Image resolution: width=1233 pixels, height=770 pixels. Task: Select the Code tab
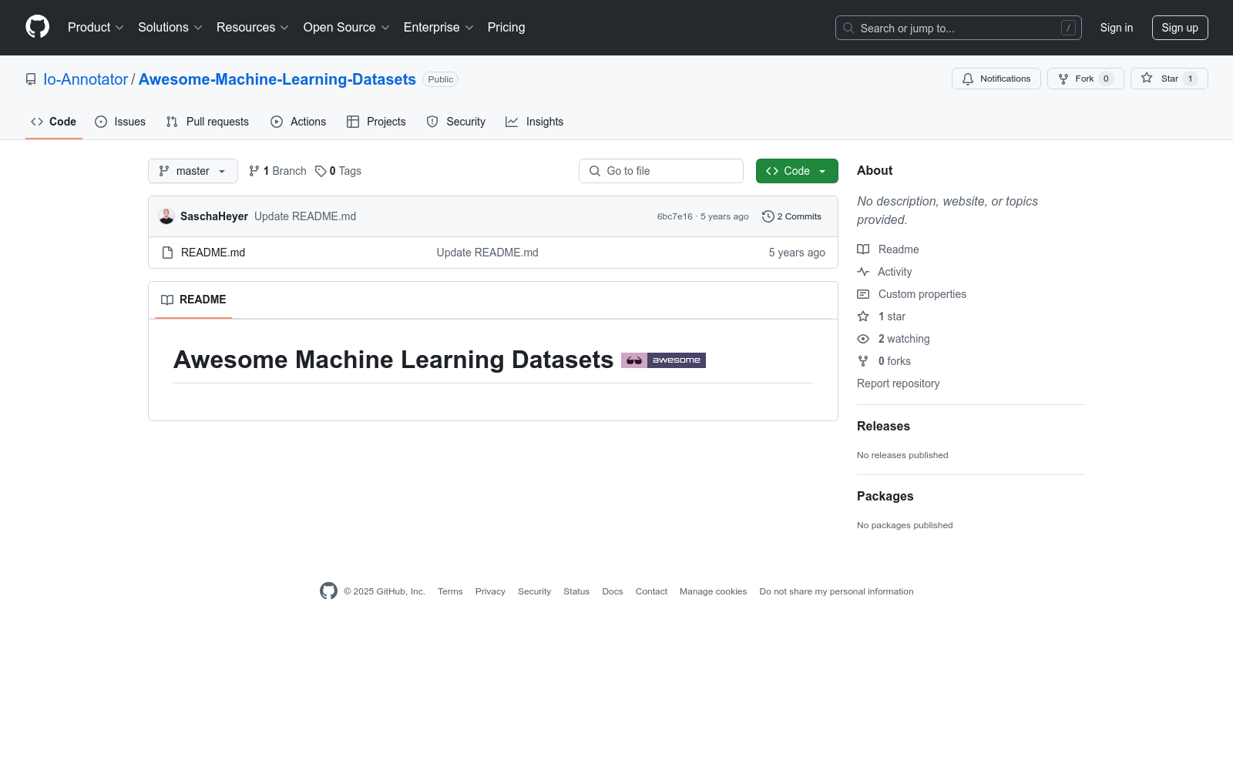(x=54, y=122)
